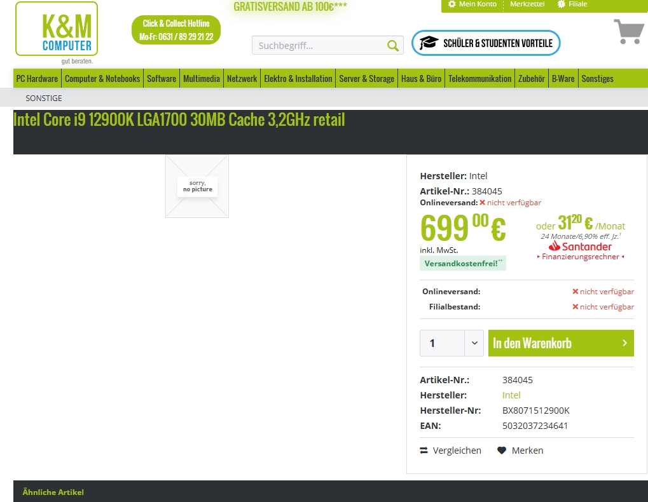Open Haus & Büro menu

(x=421, y=78)
